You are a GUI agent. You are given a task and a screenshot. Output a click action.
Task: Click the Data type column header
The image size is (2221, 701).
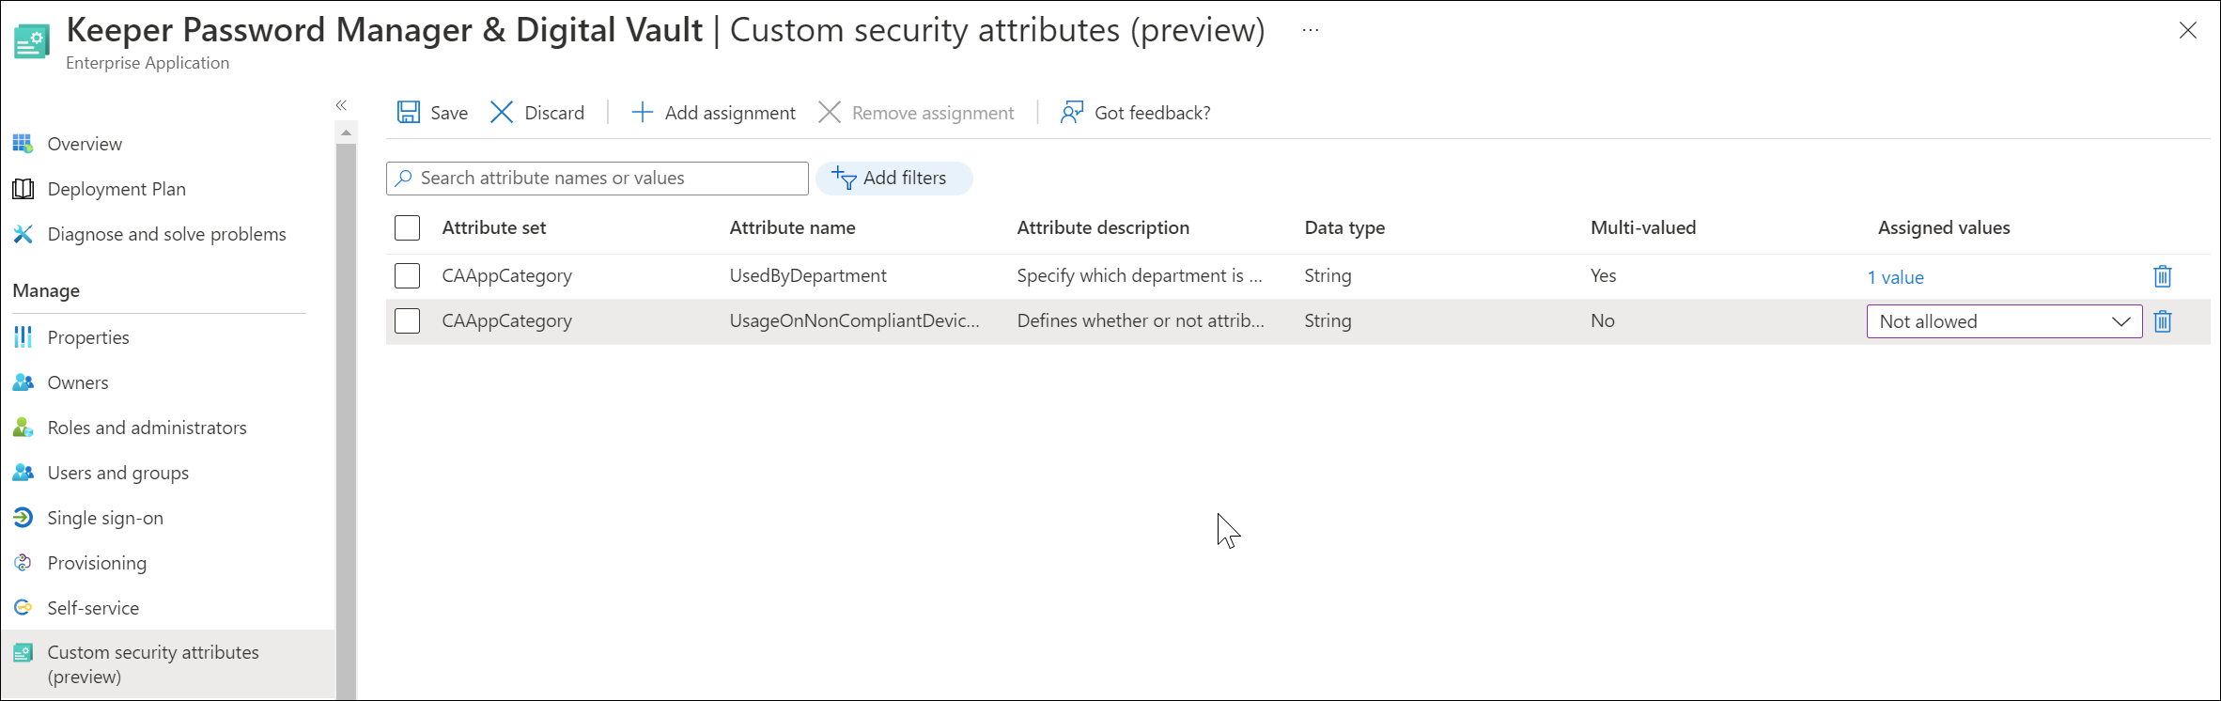(1344, 227)
